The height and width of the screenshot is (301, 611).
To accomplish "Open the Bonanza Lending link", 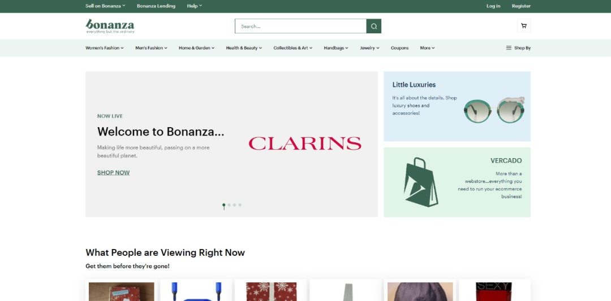I will point(156,6).
